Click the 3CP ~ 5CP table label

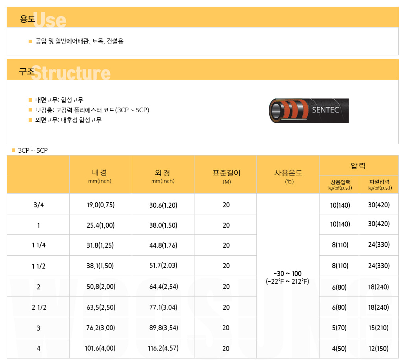[x=33, y=150]
